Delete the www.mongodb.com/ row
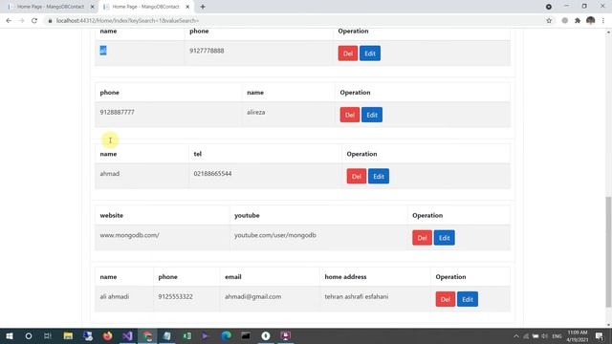 coord(422,238)
